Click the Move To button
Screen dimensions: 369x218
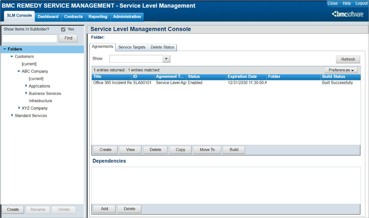pos(207,150)
